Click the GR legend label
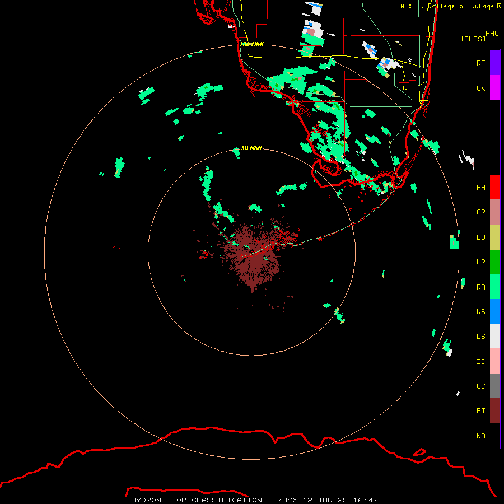Image resolution: width=504 pixels, height=504 pixels. (480, 212)
